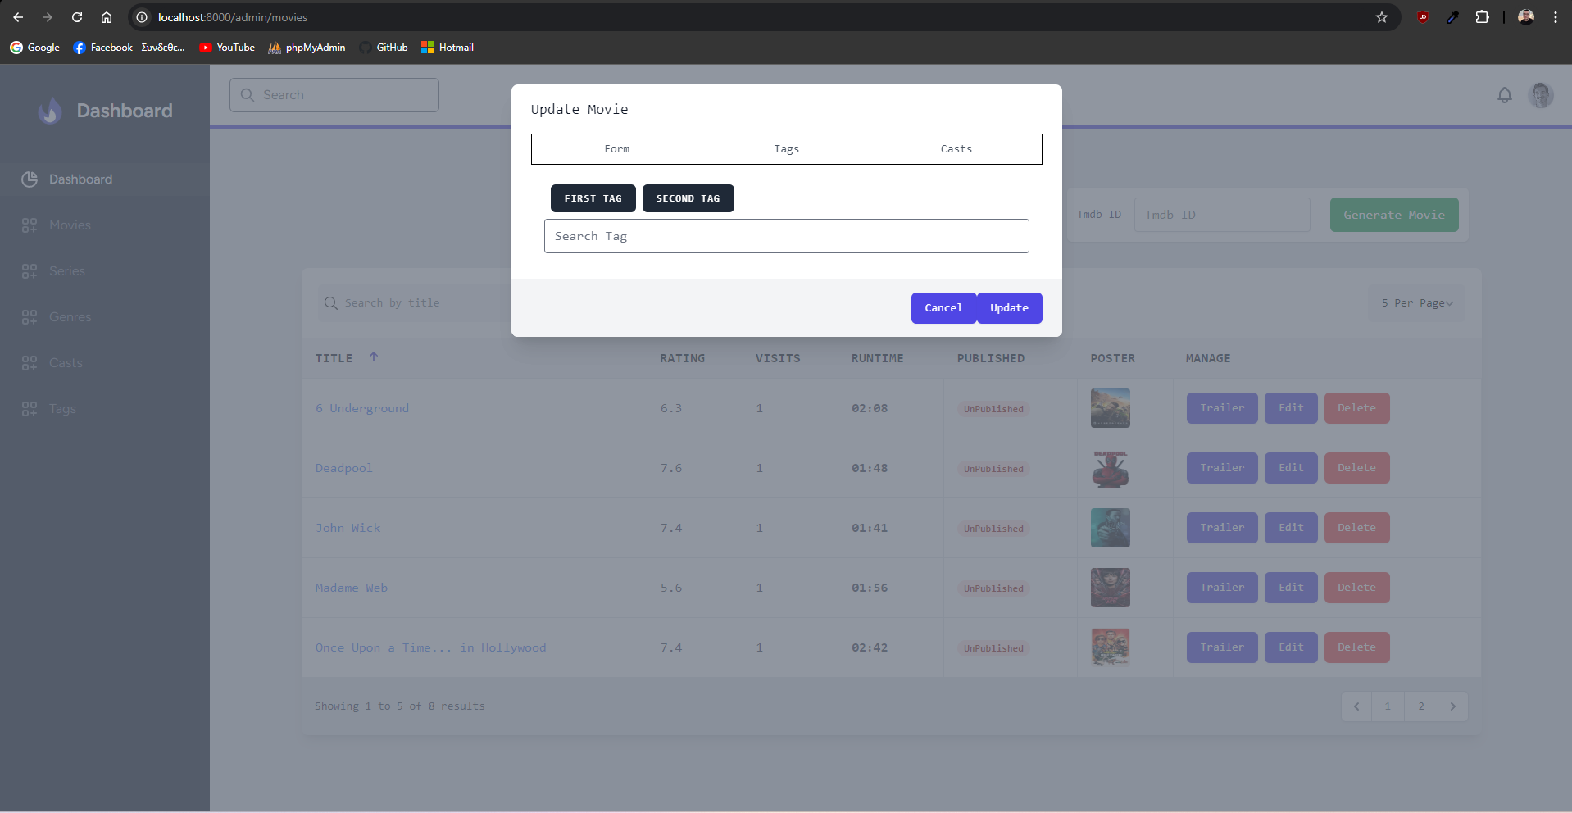Open browser extensions puzzle icon

tap(1482, 17)
